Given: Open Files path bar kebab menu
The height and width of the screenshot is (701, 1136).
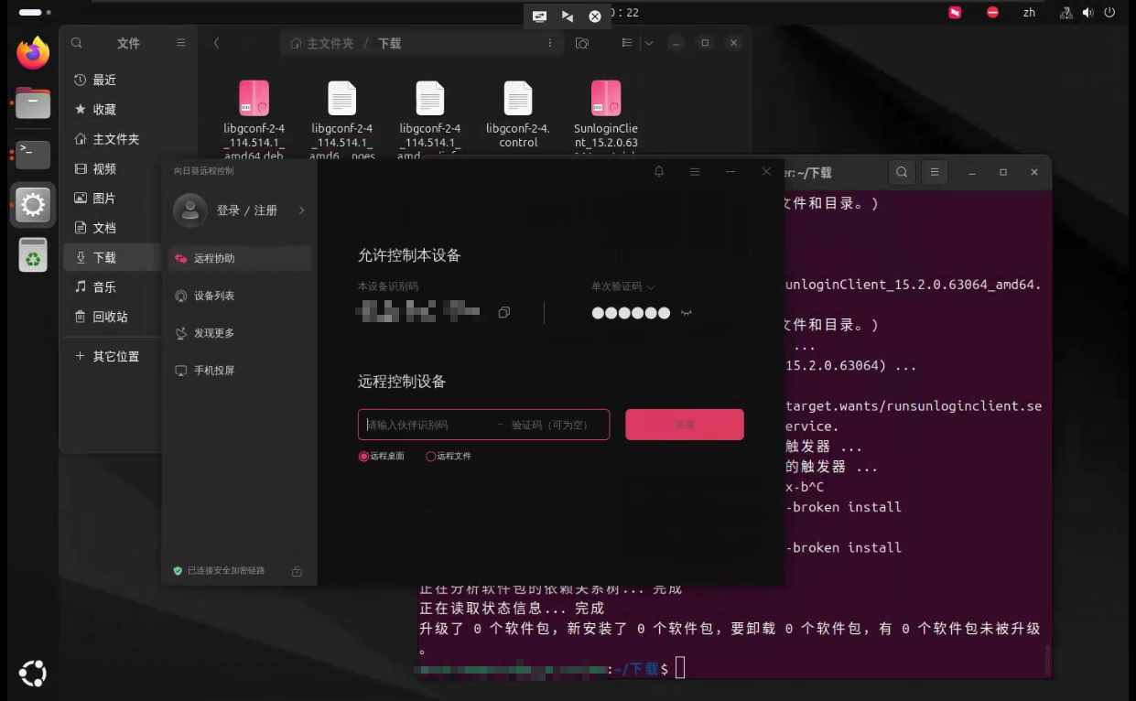Looking at the screenshot, I should coord(550,43).
